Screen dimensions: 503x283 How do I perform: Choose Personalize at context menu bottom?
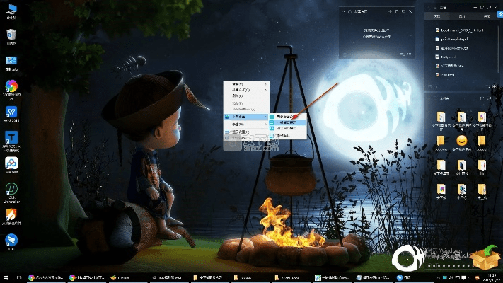coord(245,138)
